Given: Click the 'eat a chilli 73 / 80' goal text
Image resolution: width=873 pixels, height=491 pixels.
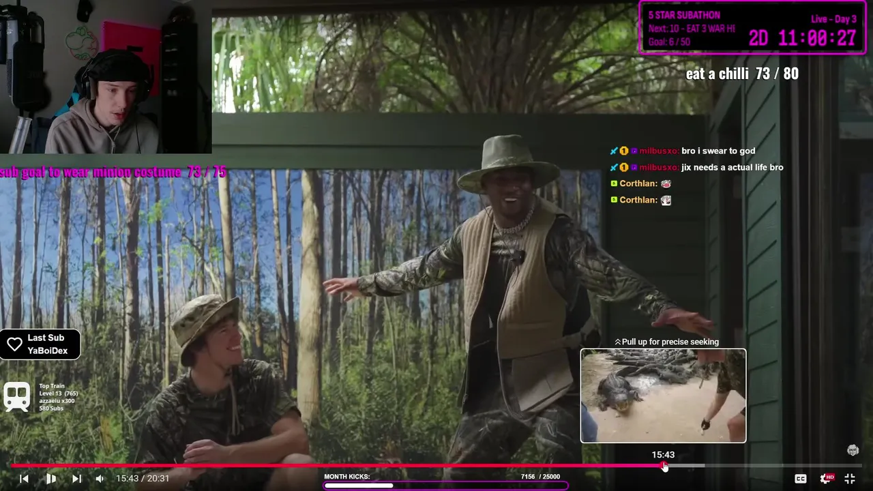Looking at the screenshot, I should 742,74.
